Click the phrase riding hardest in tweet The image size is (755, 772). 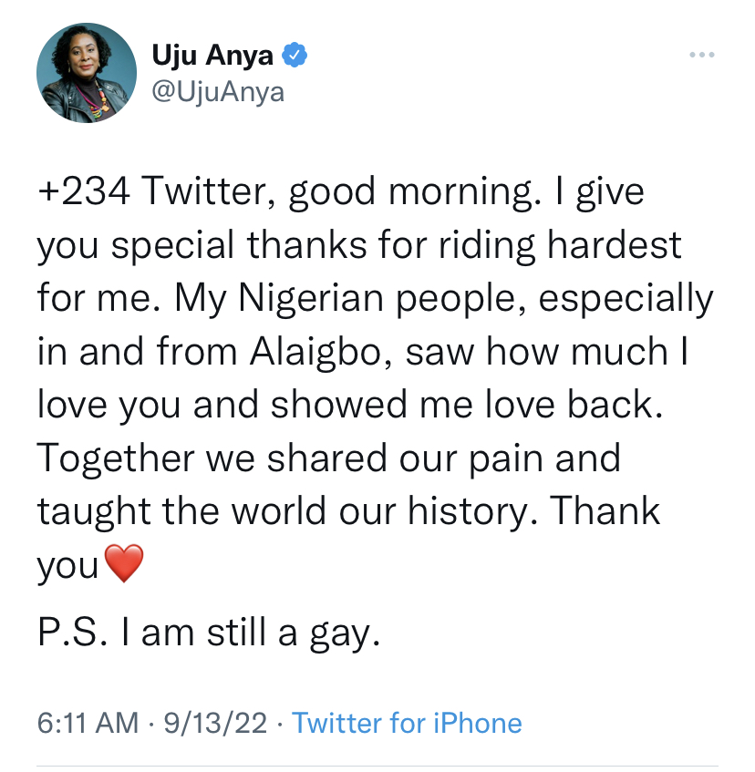point(560,245)
